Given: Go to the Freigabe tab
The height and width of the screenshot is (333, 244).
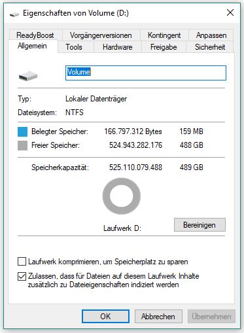Looking at the screenshot, I should [x=164, y=47].
